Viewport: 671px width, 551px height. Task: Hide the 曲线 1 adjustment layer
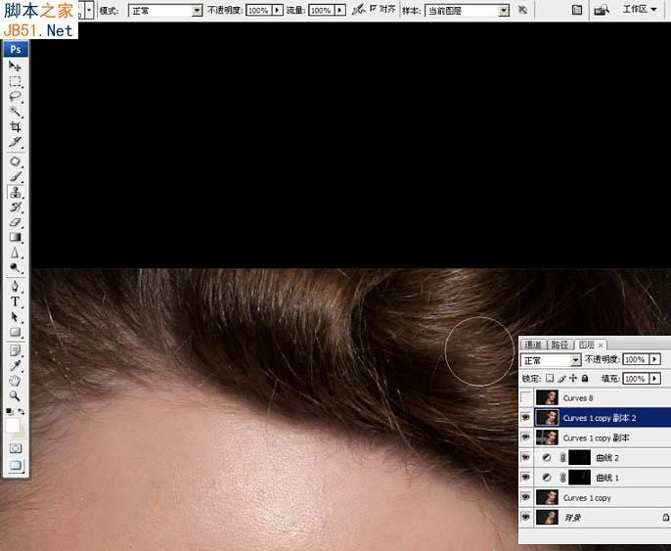[526, 477]
